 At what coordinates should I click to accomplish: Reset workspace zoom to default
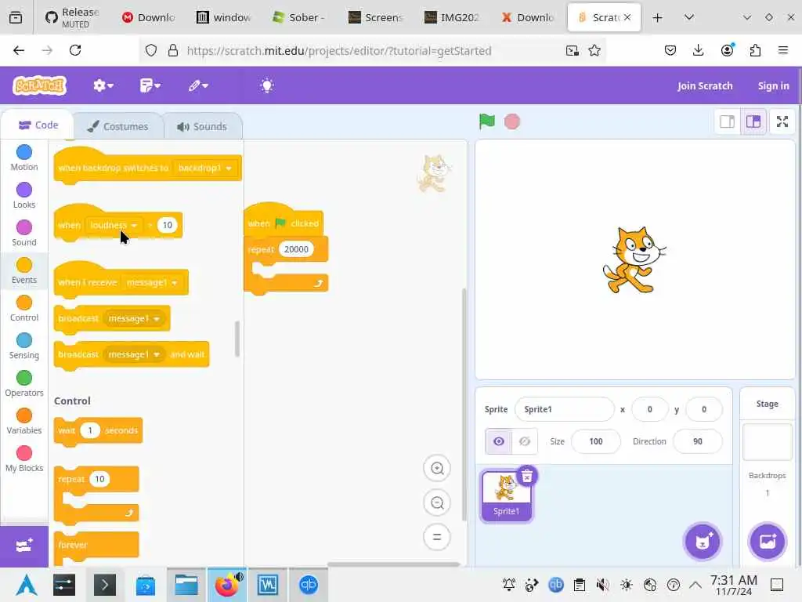(x=437, y=537)
